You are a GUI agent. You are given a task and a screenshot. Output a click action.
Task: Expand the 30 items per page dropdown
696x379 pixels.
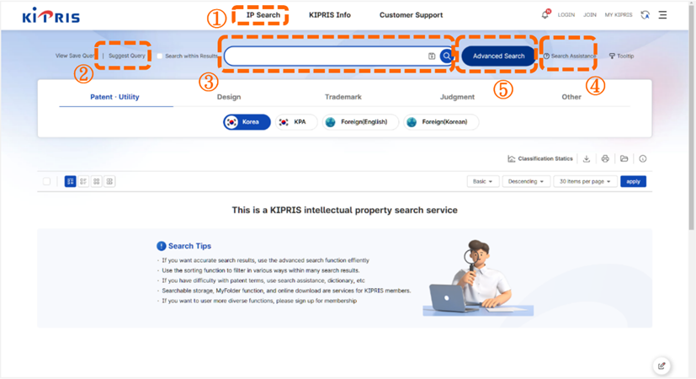pos(585,181)
